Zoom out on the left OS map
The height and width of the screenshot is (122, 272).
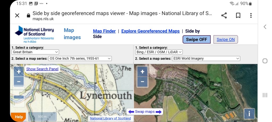[19, 82]
